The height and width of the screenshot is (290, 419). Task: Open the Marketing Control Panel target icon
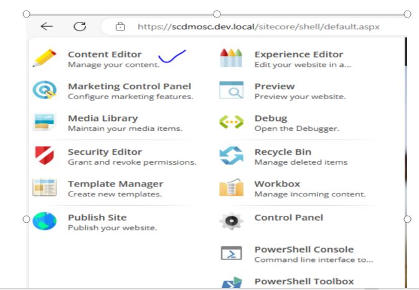click(44, 90)
